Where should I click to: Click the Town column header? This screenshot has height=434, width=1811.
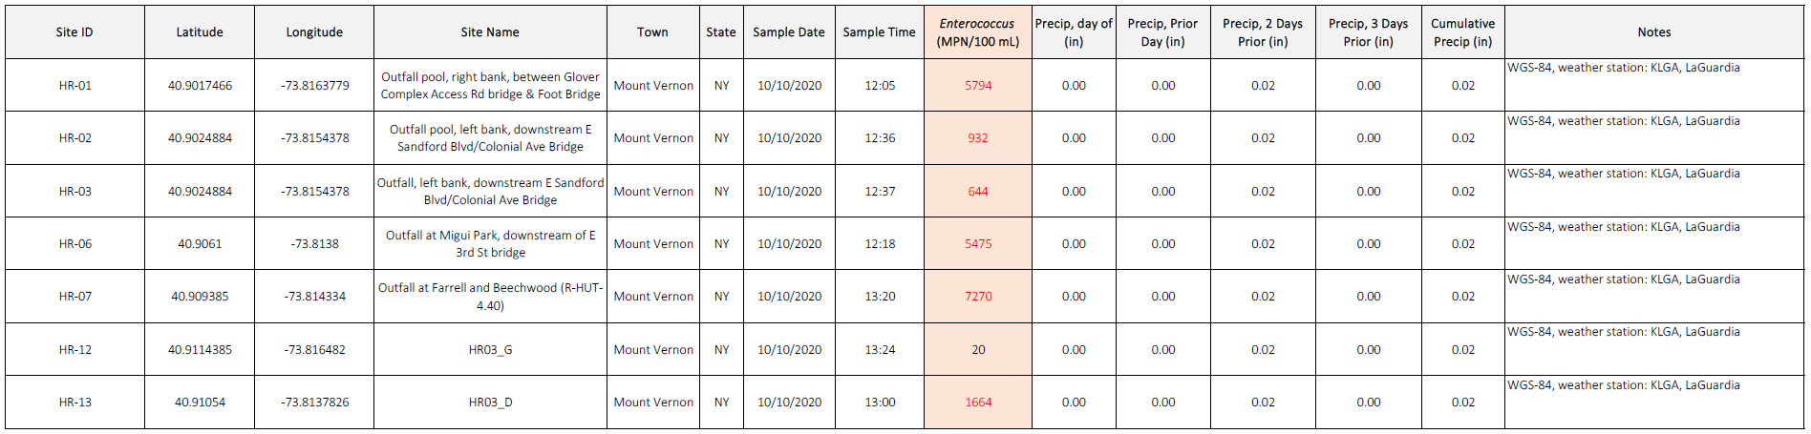point(652,32)
